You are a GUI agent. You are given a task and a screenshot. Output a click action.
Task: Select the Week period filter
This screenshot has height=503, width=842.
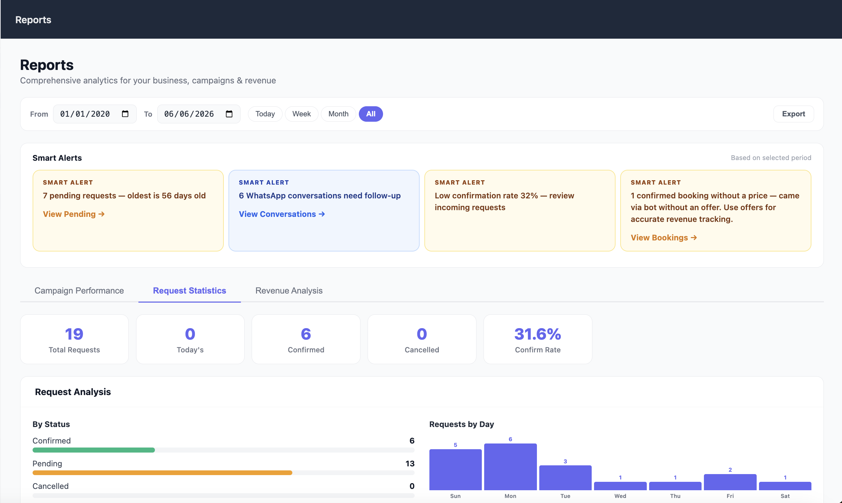click(x=301, y=114)
